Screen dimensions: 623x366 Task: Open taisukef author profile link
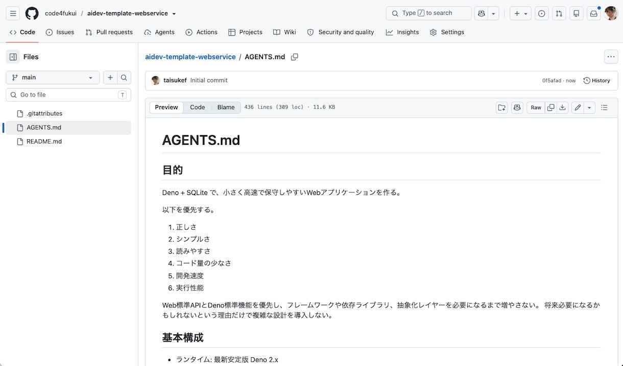coord(175,81)
